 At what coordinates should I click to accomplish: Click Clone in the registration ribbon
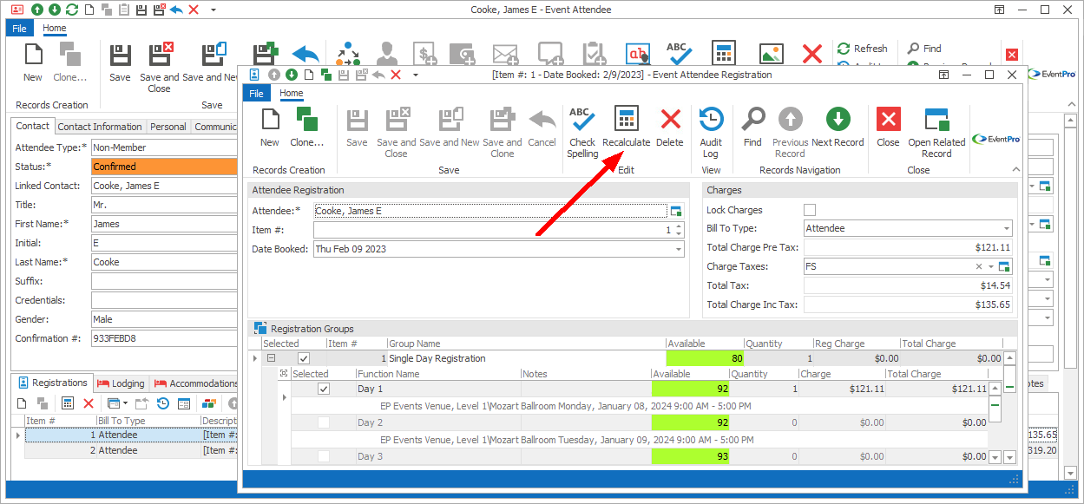pyautogui.click(x=306, y=128)
